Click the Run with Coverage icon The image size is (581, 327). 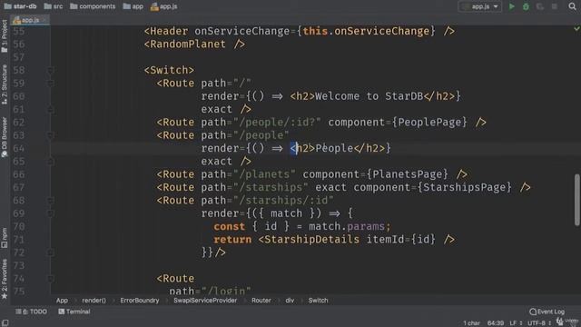[x=540, y=6]
